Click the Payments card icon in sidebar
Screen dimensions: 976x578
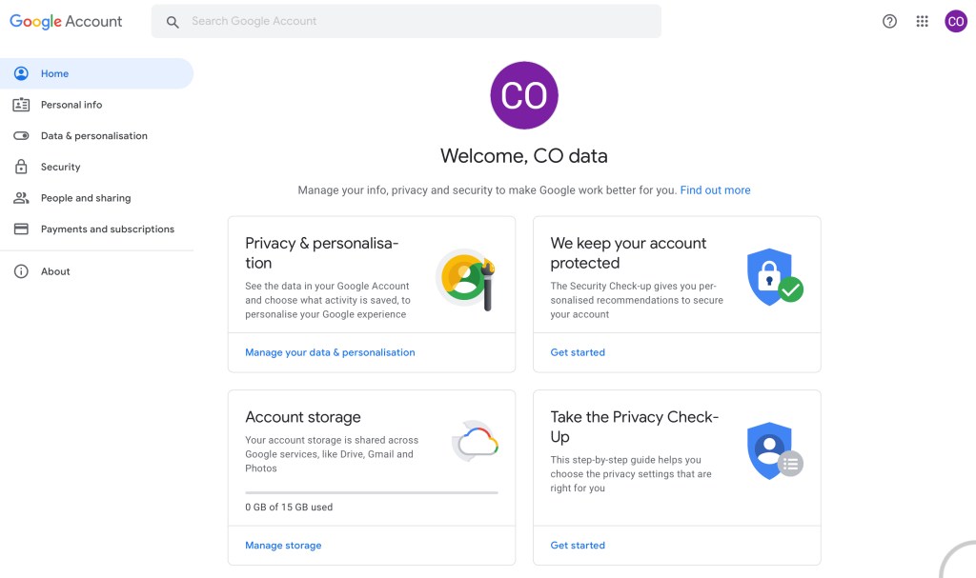(21, 229)
